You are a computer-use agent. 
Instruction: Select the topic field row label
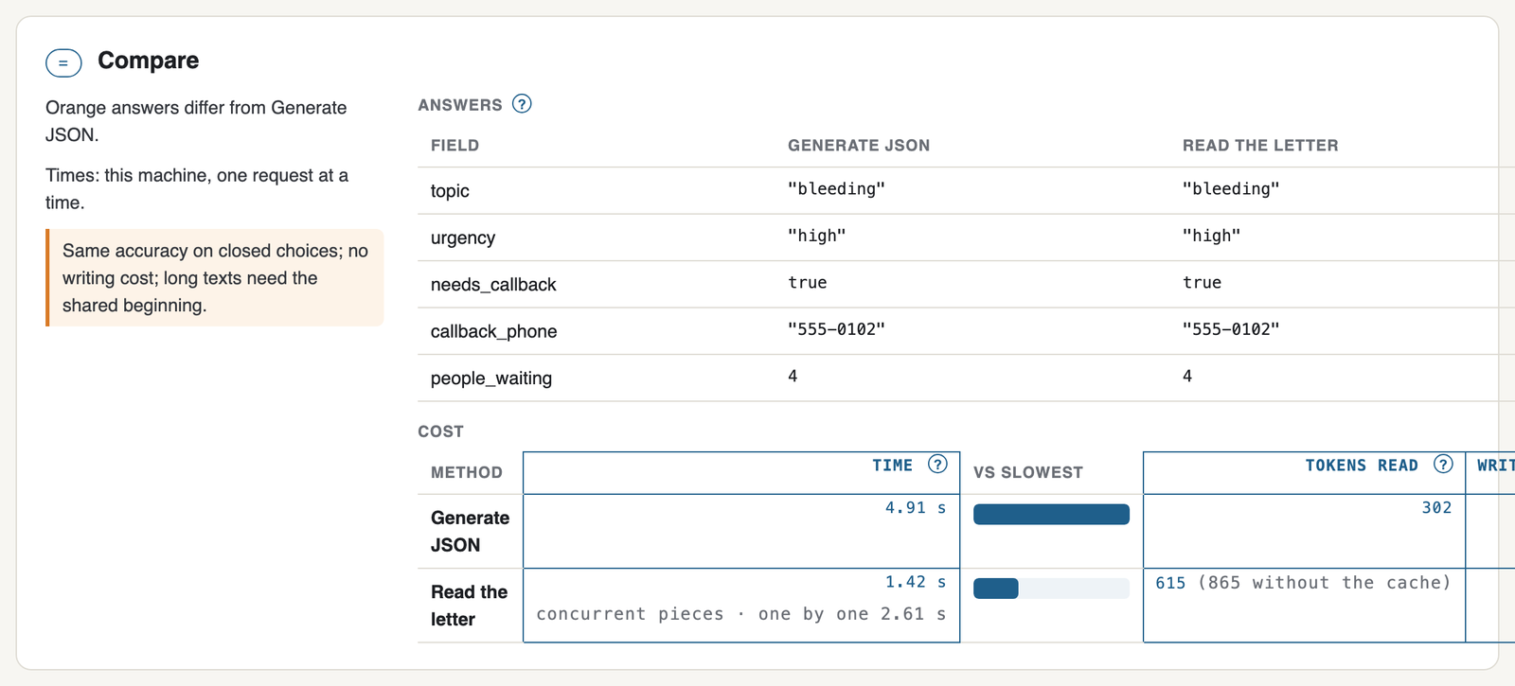pos(450,190)
